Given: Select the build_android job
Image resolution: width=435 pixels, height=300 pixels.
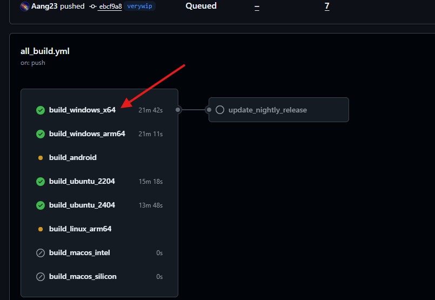Looking at the screenshot, I should [72, 158].
